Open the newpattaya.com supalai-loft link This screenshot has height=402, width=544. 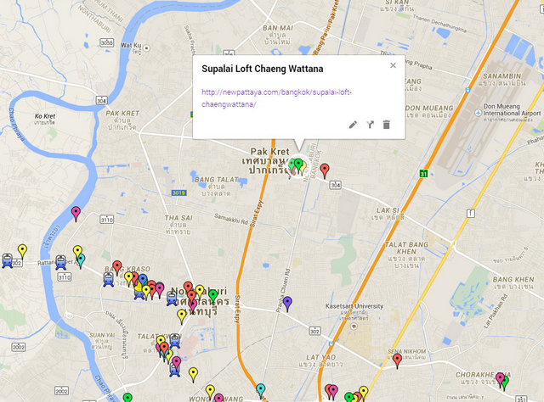point(276,98)
